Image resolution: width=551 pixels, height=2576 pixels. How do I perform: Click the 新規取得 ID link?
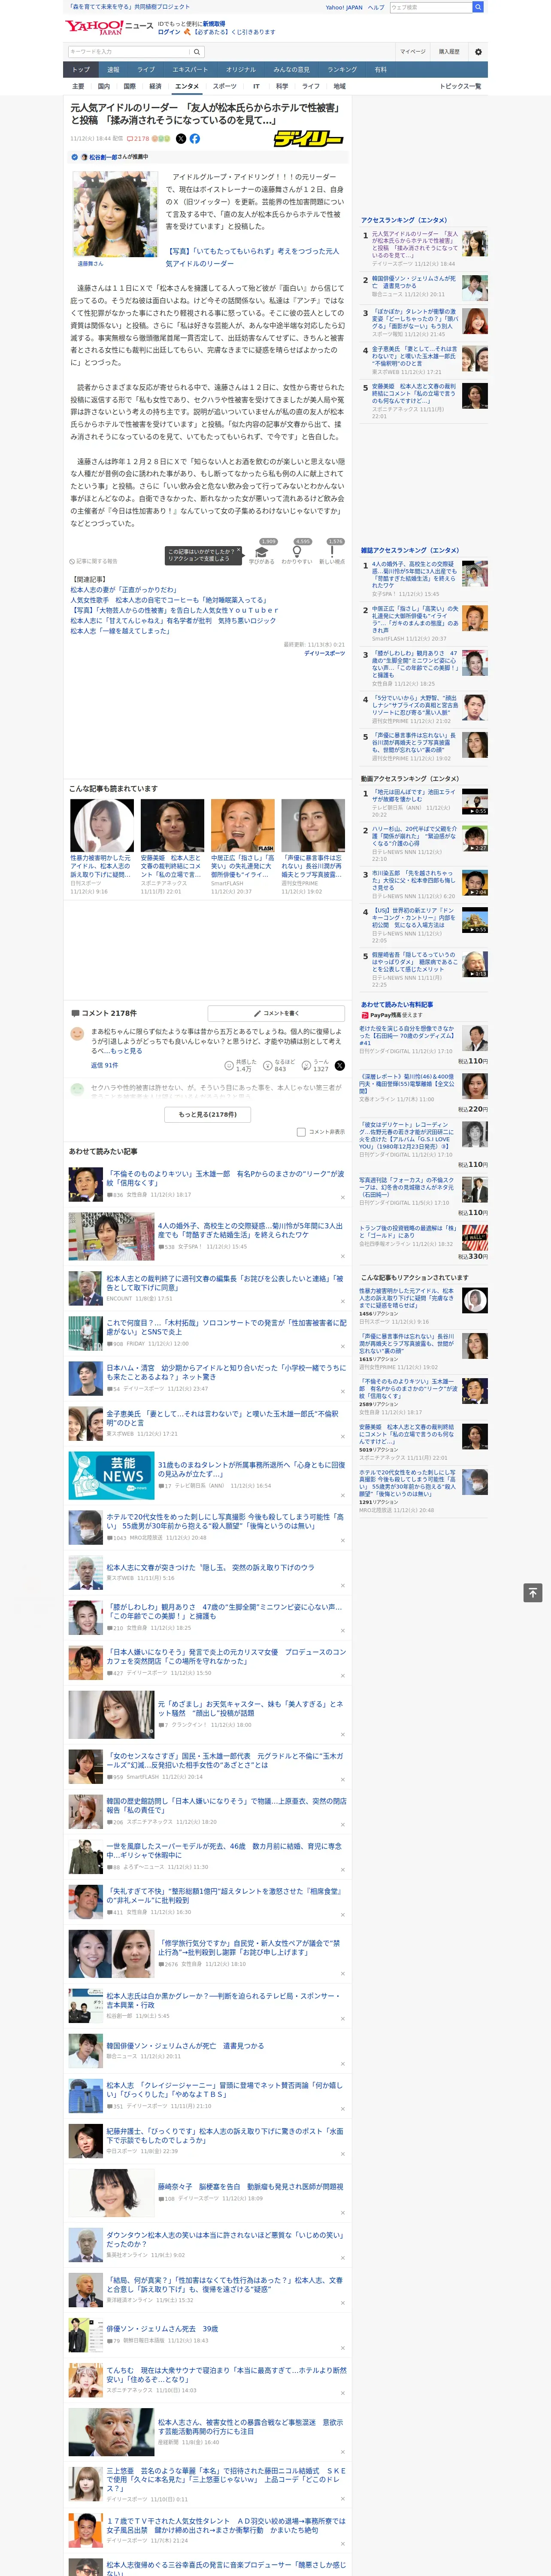pyautogui.click(x=214, y=23)
